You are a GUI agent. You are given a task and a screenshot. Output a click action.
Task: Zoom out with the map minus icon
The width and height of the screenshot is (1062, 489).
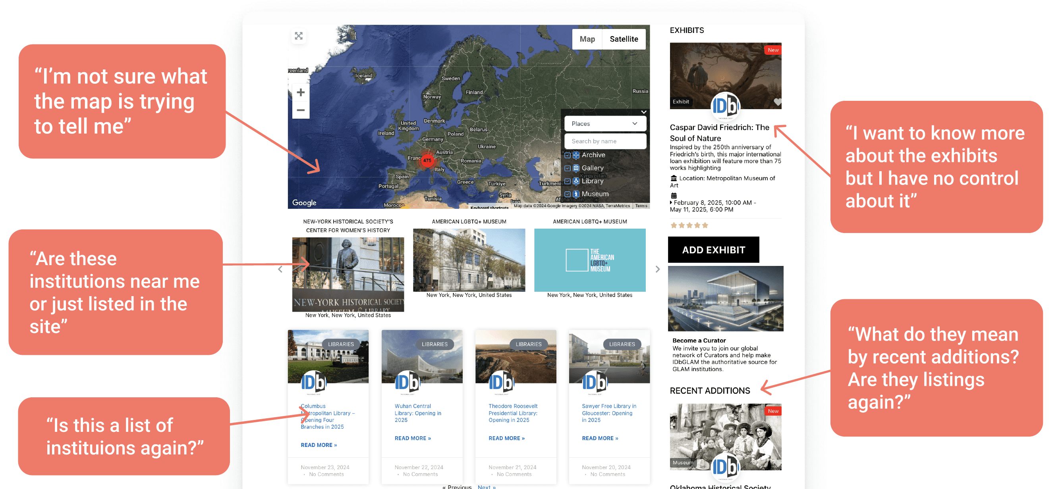pyautogui.click(x=301, y=110)
